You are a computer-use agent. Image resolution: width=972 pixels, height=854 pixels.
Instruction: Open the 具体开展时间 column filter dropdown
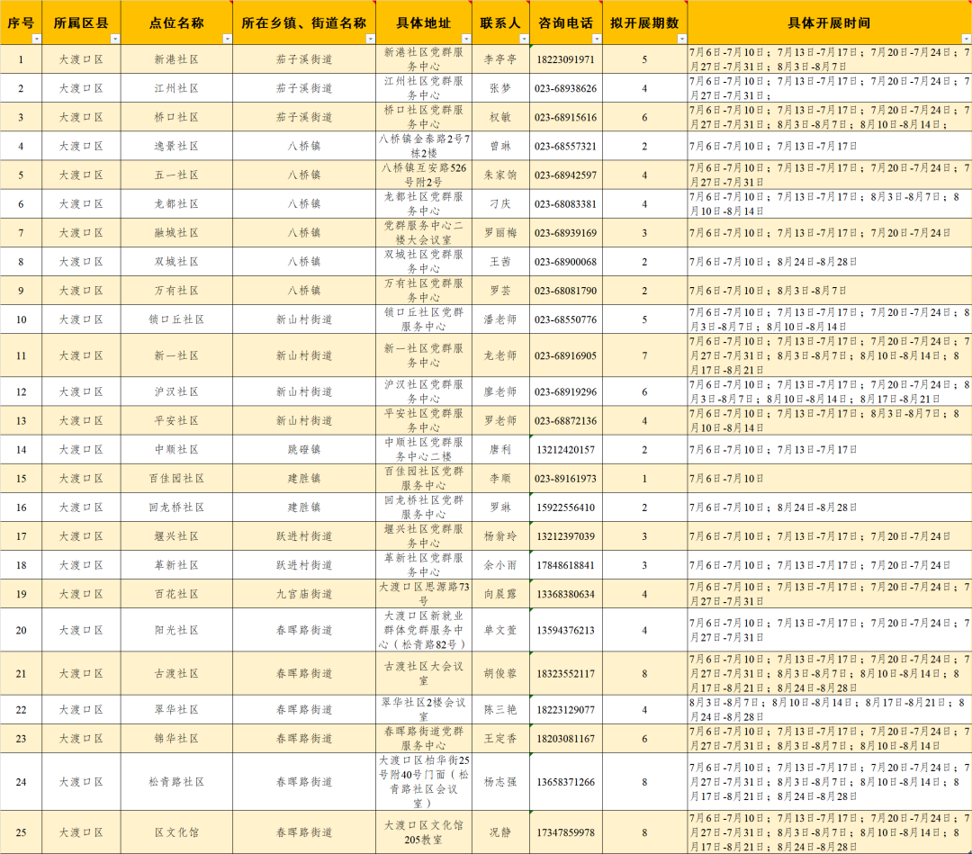click(x=966, y=39)
